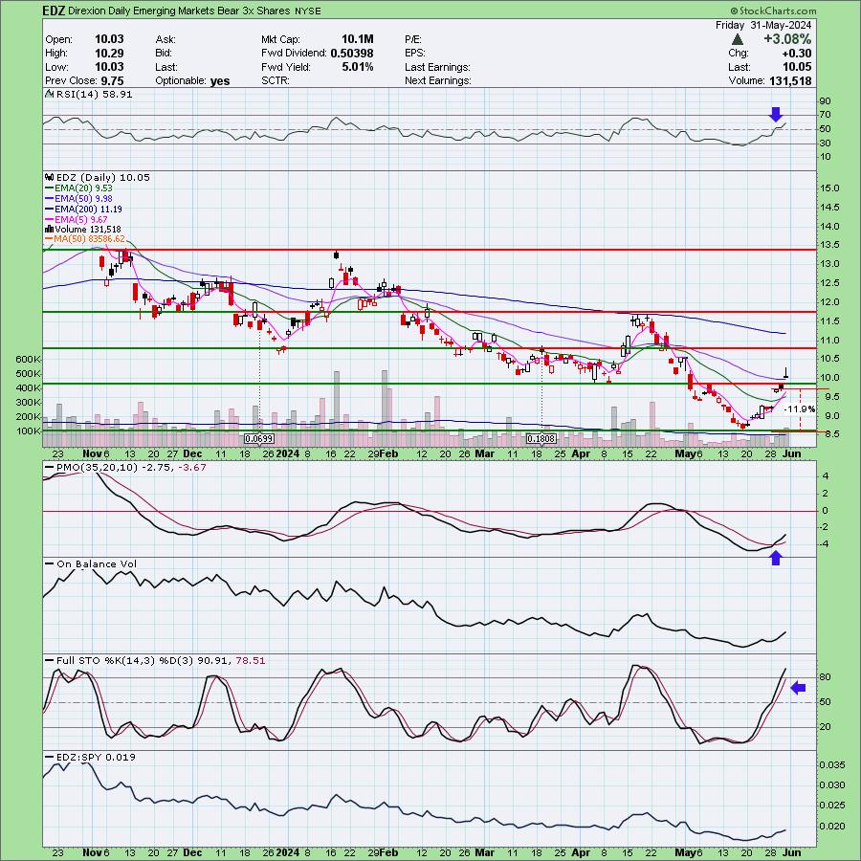The height and width of the screenshot is (861, 861).
Task: Click the green up-triangle change indicator
Action: click(x=738, y=39)
